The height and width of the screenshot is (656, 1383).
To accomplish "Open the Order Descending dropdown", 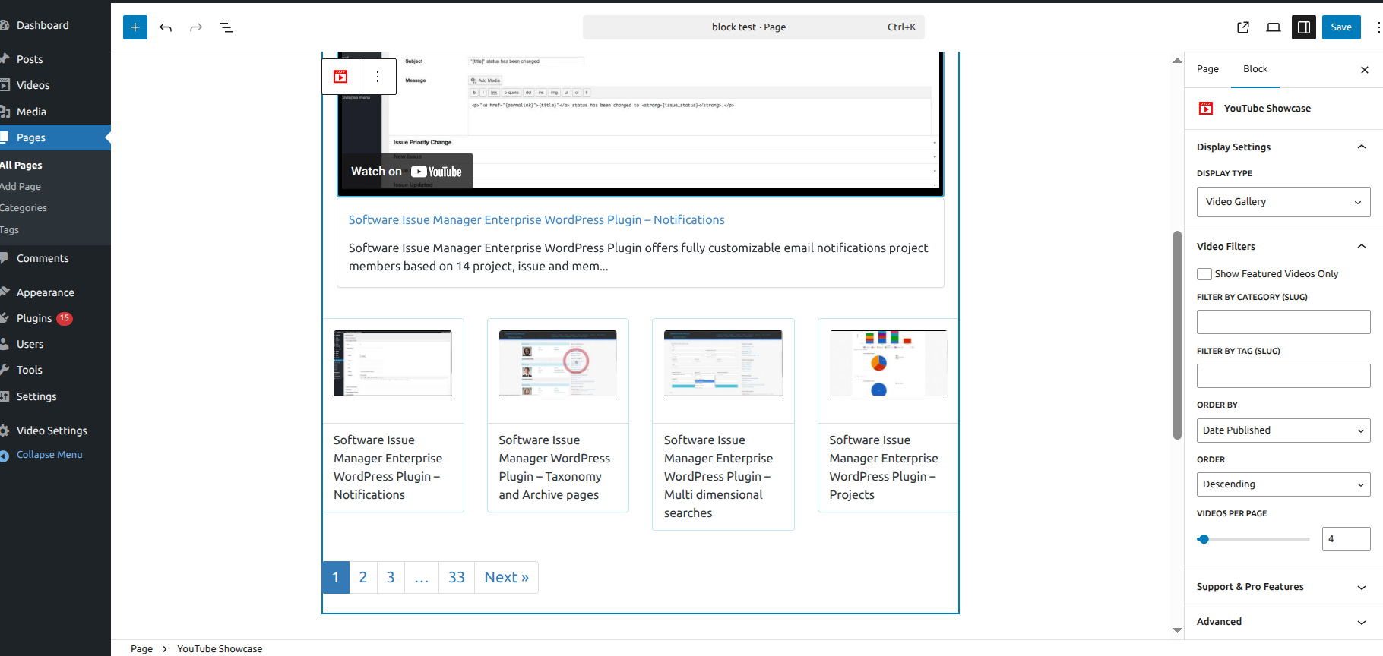I will pyautogui.click(x=1283, y=484).
